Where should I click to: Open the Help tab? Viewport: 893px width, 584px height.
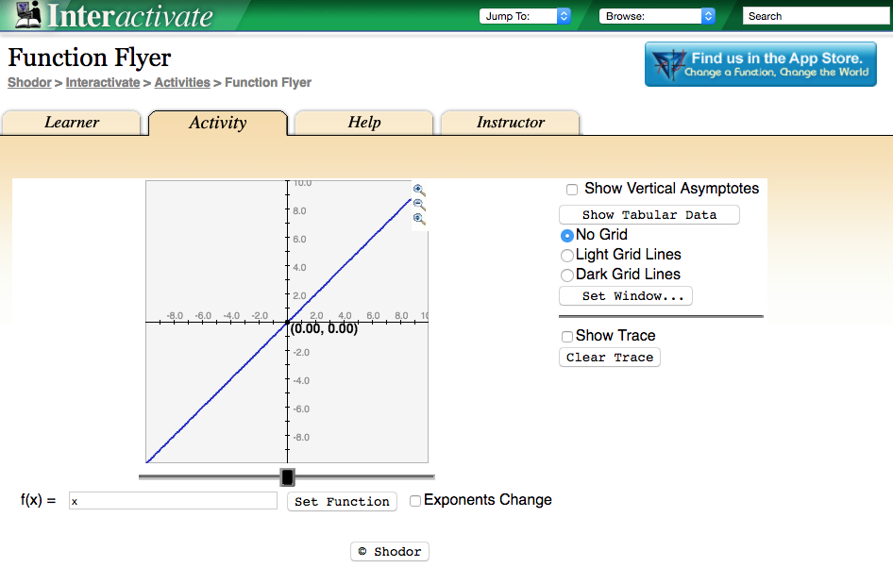363,123
